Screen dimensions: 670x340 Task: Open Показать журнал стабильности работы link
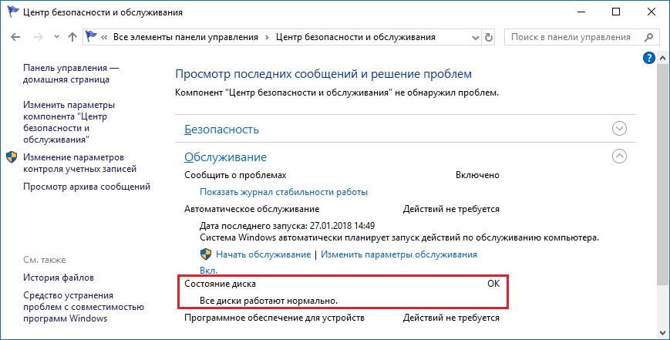(284, 192)
